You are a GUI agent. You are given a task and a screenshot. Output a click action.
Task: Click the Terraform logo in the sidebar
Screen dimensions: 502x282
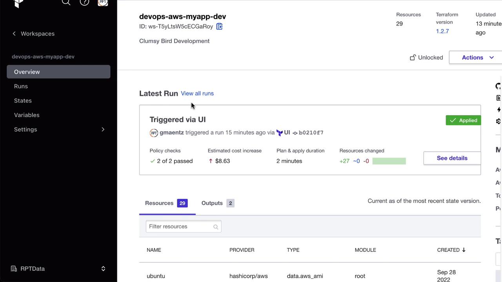18,3
